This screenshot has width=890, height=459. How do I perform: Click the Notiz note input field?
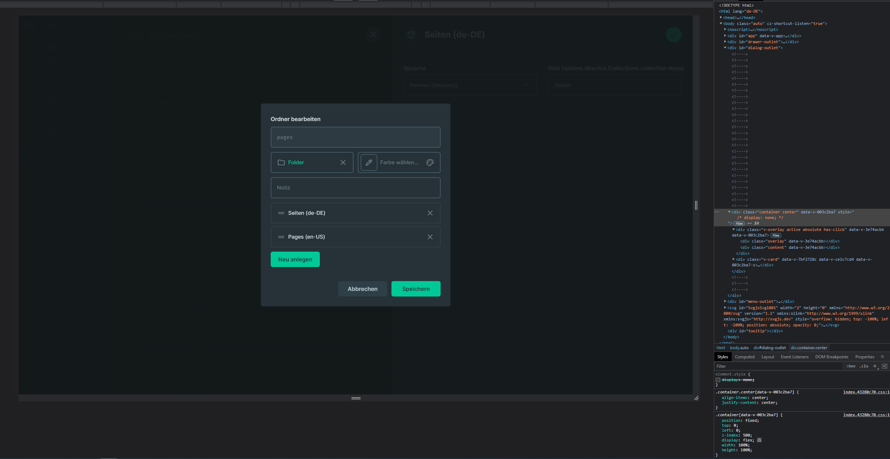tap(355, 188)
